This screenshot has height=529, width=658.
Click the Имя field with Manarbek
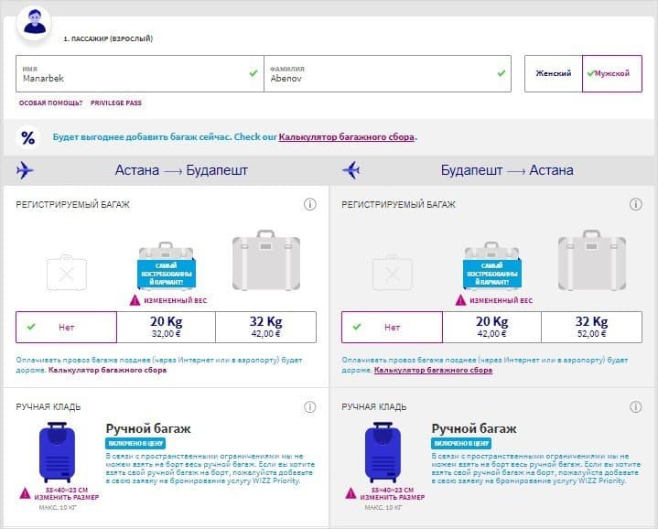tap(140, 73)
